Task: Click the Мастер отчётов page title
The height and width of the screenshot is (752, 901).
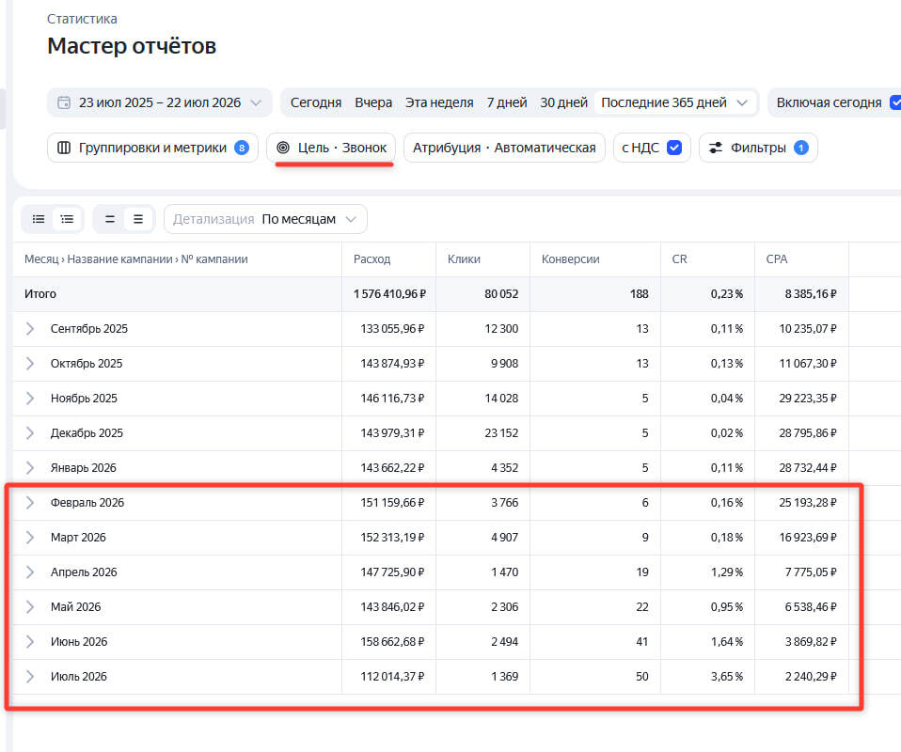Action: coord(132,46)
